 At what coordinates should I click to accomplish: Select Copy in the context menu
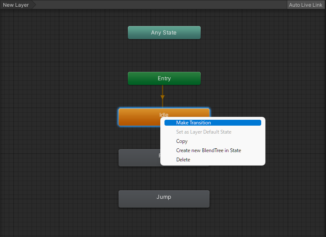coord(213,141)
